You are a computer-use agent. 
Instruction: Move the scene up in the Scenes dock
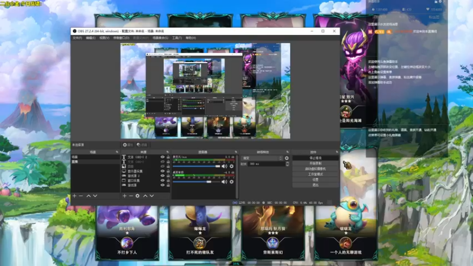point(89,196)
